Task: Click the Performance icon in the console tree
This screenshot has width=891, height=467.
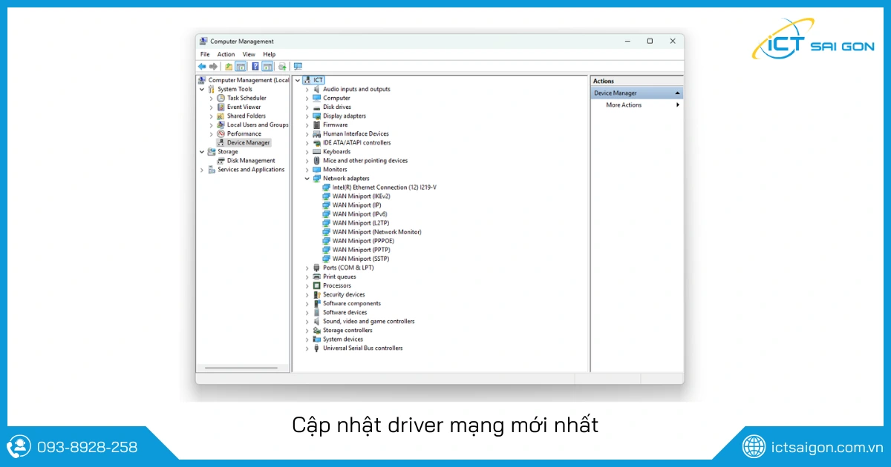Action: point(221,133)
